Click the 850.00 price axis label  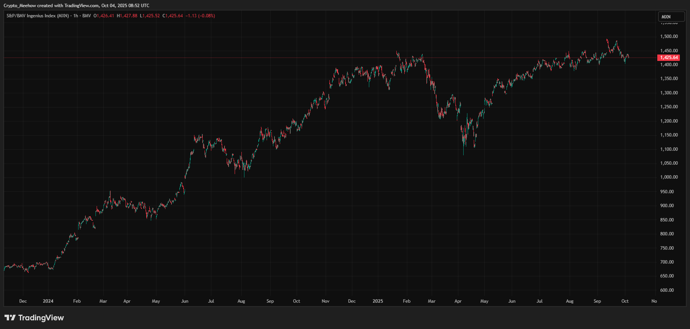(667, 220)
